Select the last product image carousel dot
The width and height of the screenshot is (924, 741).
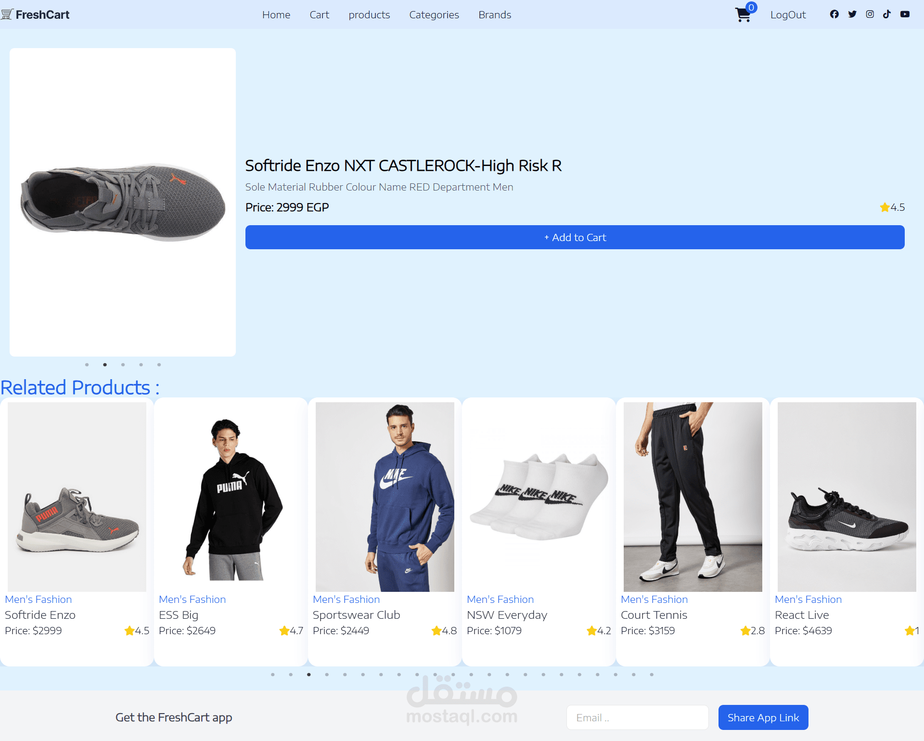(159, 365)
